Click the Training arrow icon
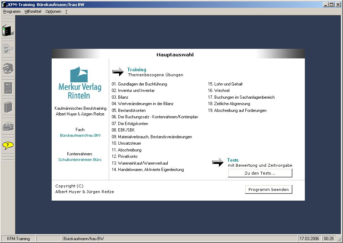This screenshot has width=343, height=243. (x=118, y=72)
